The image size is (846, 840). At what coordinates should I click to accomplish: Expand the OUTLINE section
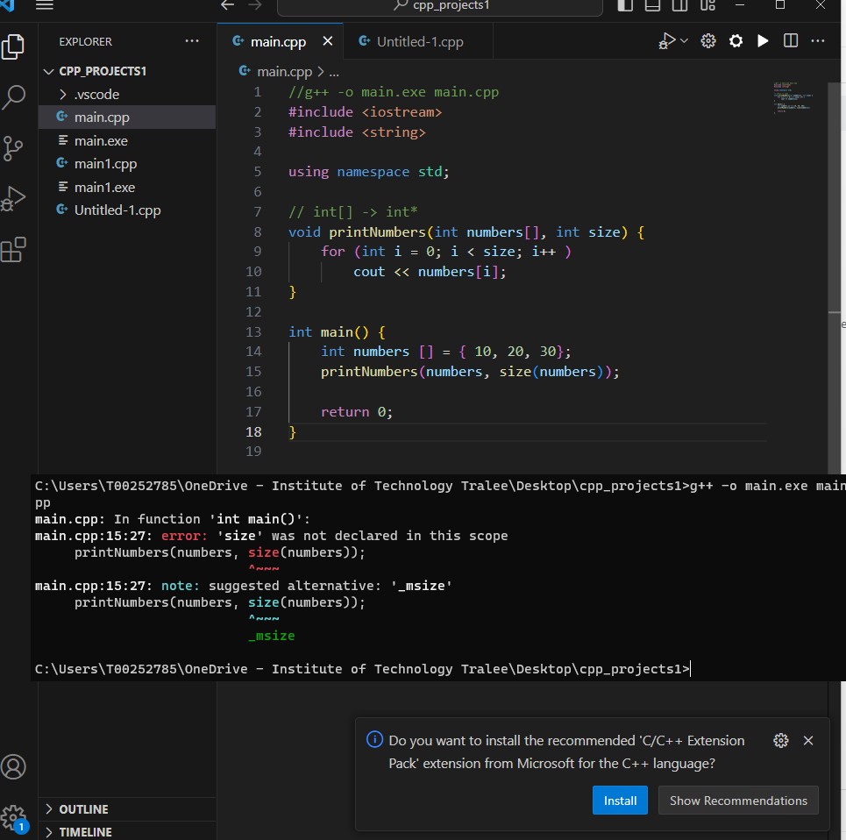(127, 809)
